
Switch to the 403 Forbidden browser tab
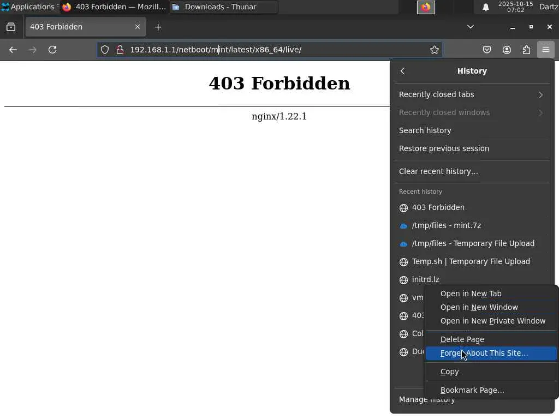tap(86, 27)
